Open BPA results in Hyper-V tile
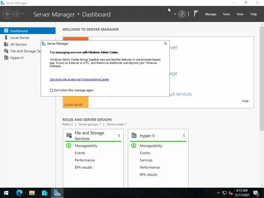Screen dimensions: 264x198 point(148,175)
